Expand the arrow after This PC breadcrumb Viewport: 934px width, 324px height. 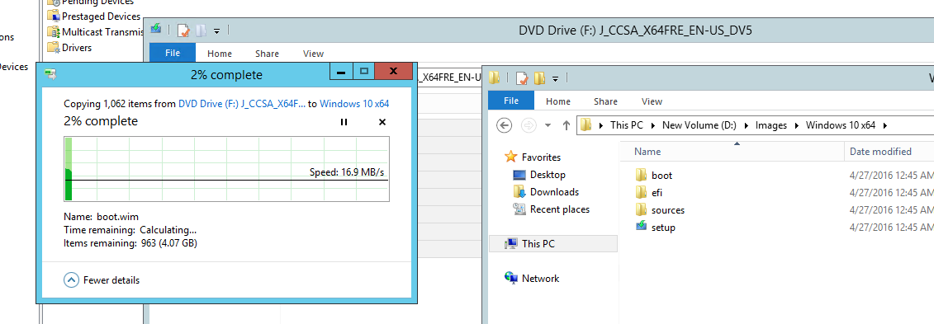point(653,125)
